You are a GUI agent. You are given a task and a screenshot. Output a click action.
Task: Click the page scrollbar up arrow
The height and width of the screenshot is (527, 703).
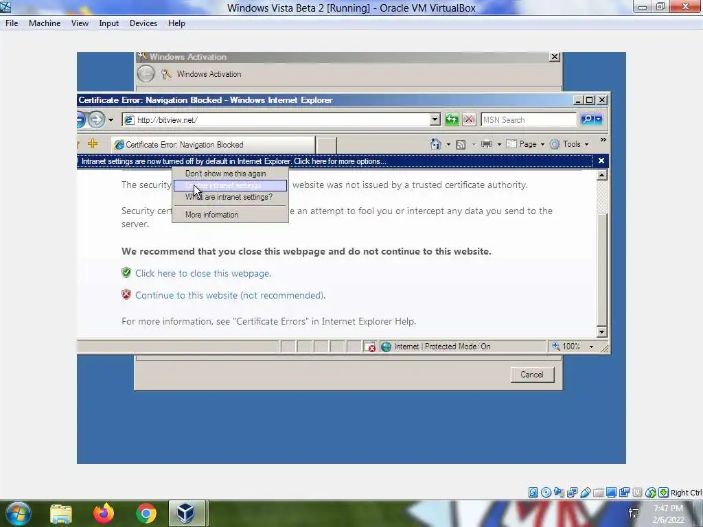601,175
